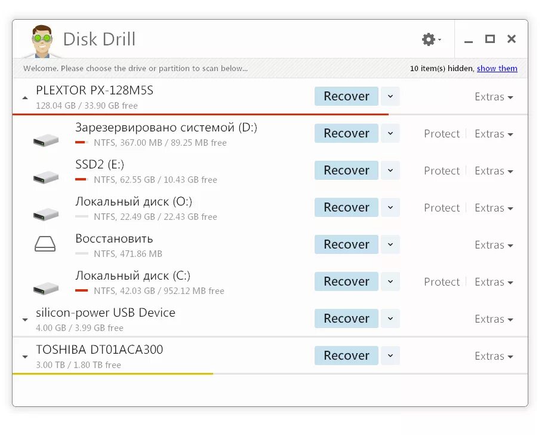This screenshot has height=435, width=551.
Task: Open Extras menu for Локальный диск (O:)
Action: coord(494,208)
